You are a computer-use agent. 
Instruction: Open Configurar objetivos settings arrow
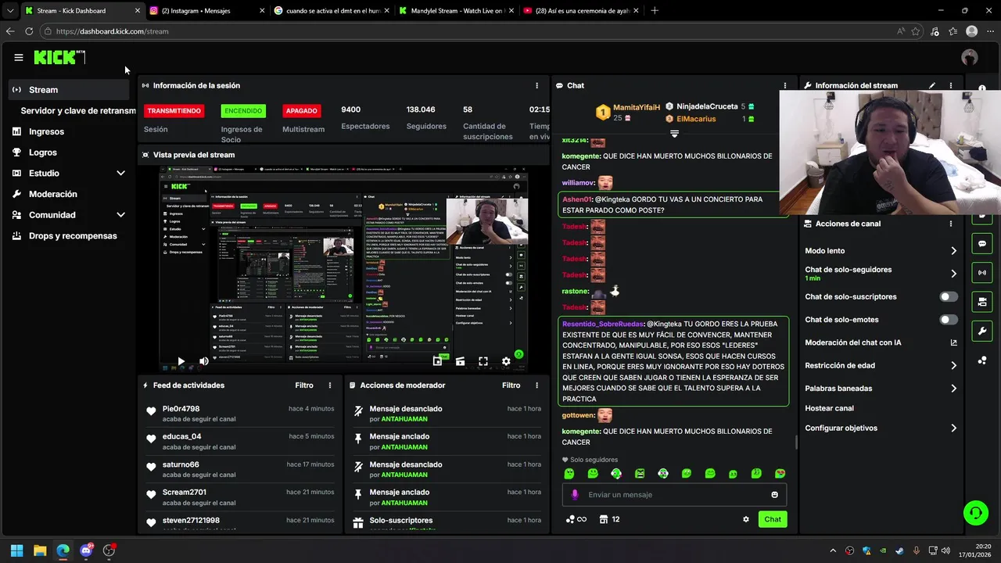click(953, 429)
